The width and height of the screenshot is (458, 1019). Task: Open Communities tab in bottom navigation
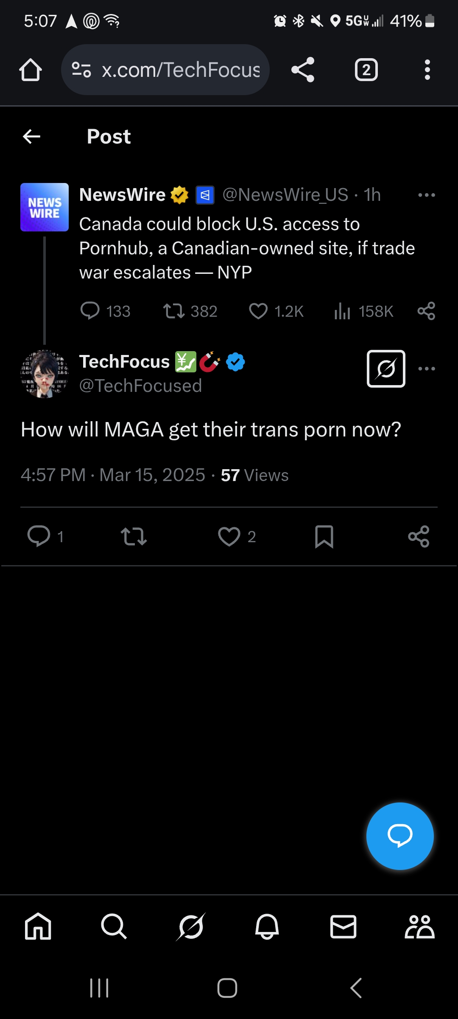(419, 926)
